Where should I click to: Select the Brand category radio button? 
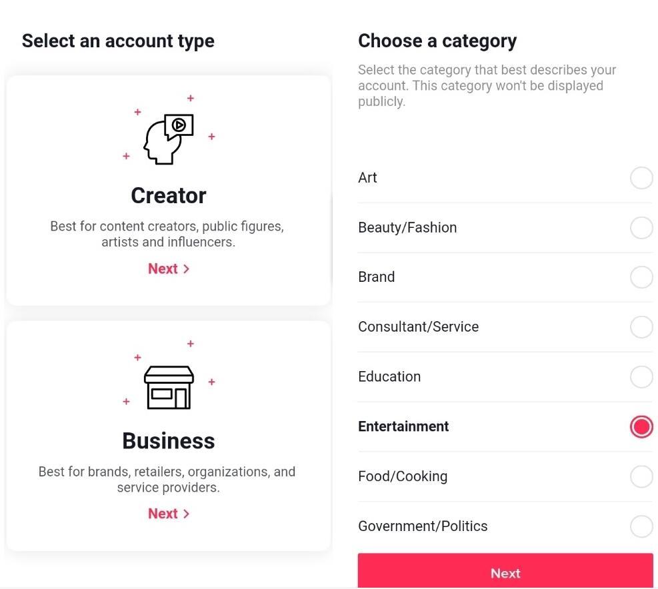coord(641,277)
